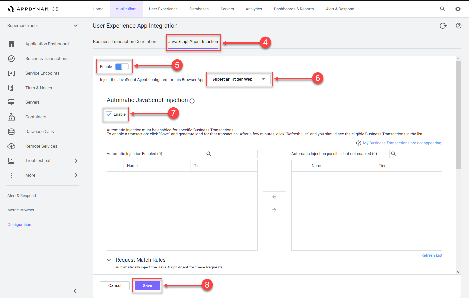Click the move-left arrow button between lists
This screenshot has height=298, width=469.
coord(274,197)
